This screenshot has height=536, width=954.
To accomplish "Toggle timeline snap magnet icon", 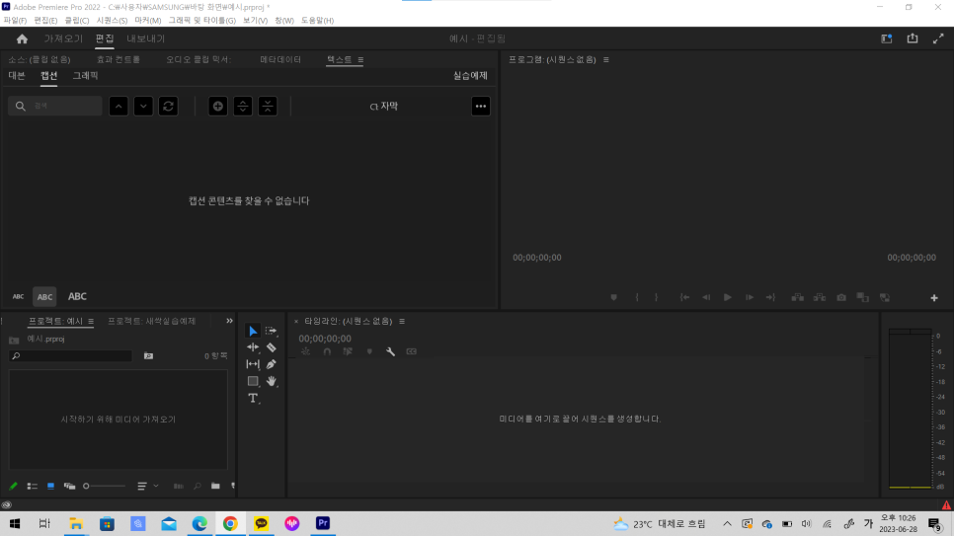I will (x=327, y=351).
